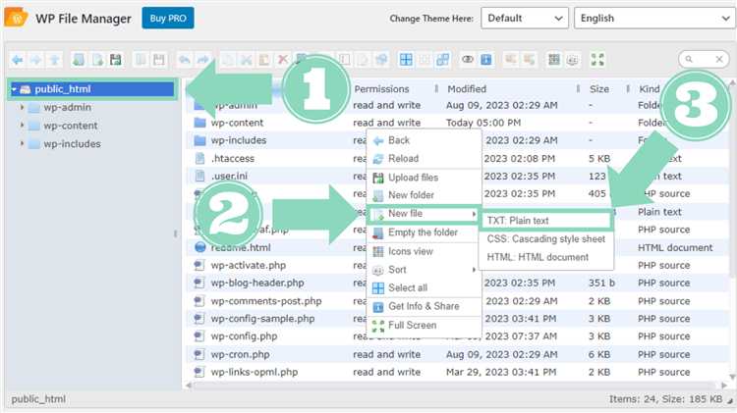Toggle icons/list view toolbar icon
This screenshot has height=413, width=737.
pos(554,60)
